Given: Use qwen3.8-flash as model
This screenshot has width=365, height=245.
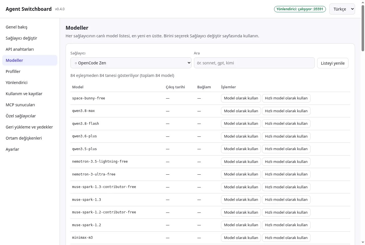Looking at the screenshot, I should pyautogui.click(x=241, y=124).
